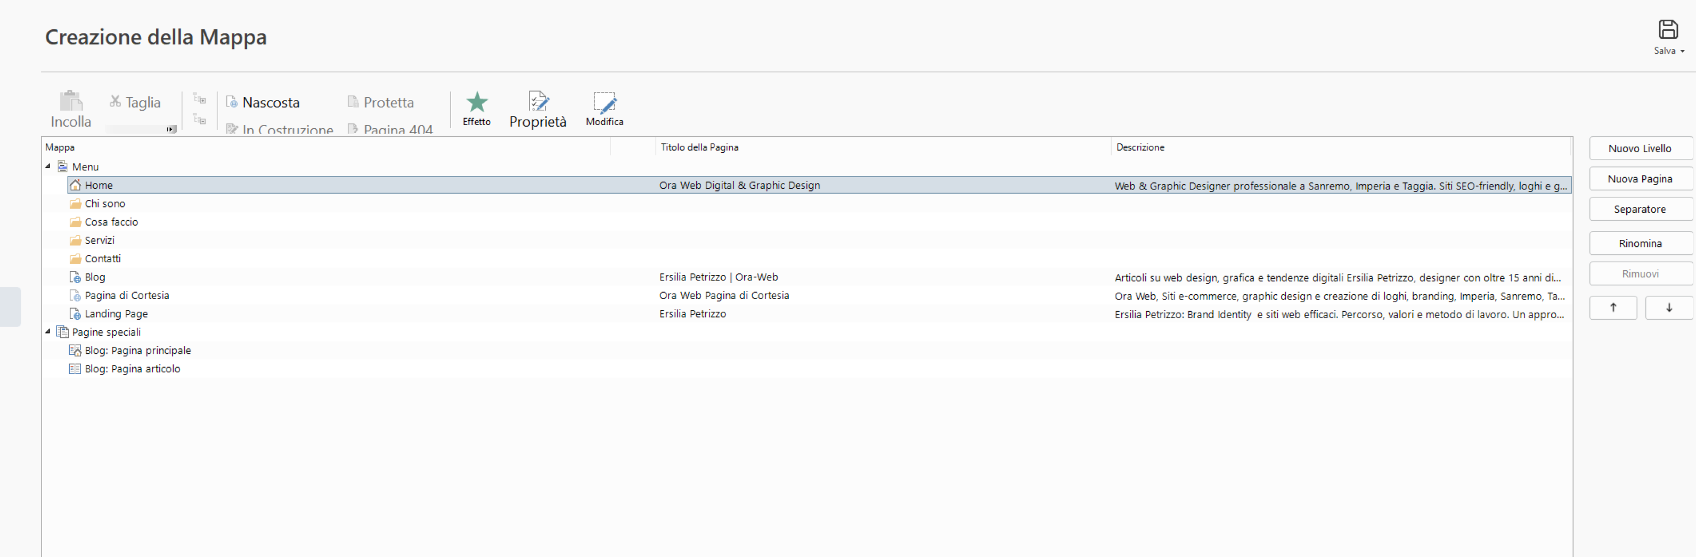Collapse the Menu tree node
This screenshot has width=1696, height=557.
point(48,167)
